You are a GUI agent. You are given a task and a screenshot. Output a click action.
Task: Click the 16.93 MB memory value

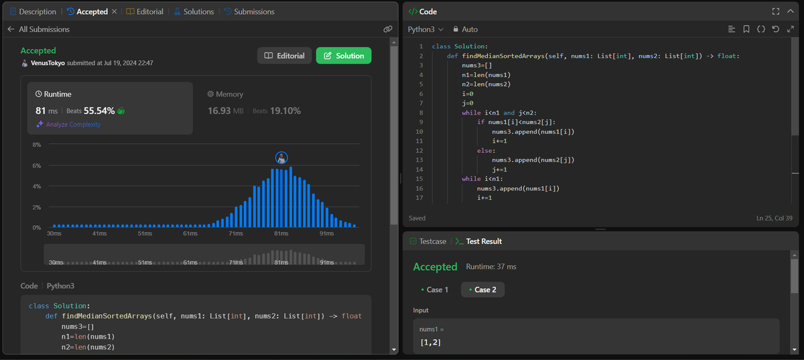(x=226, y=111)
